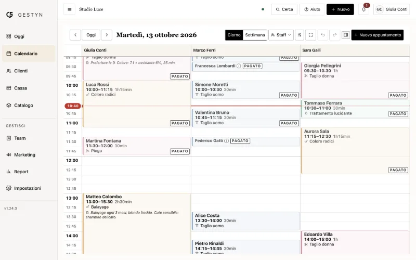Screen dimensions: 416x260
Task: Open Martina Fontana appointment
Action: pos(137,146)
